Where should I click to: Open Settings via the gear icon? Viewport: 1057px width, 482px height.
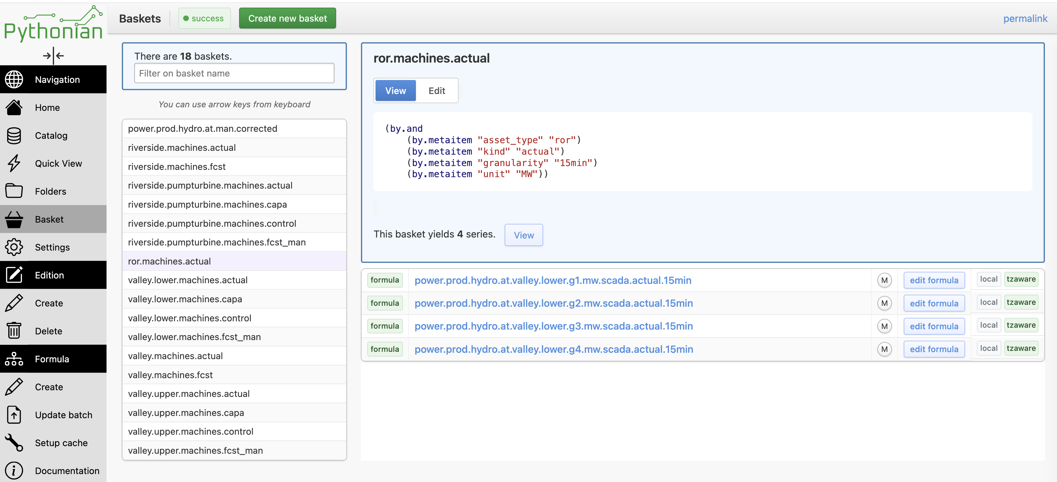pos(14,247)
